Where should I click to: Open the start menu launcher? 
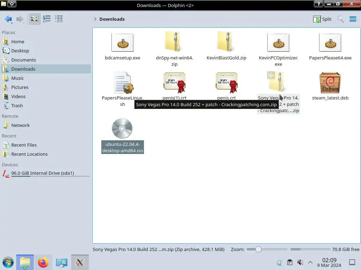pyautogui.click(x=8, y=262)
